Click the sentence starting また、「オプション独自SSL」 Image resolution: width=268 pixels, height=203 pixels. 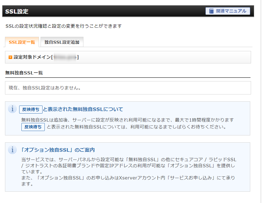pyautogui.click(x=128, y=181)
